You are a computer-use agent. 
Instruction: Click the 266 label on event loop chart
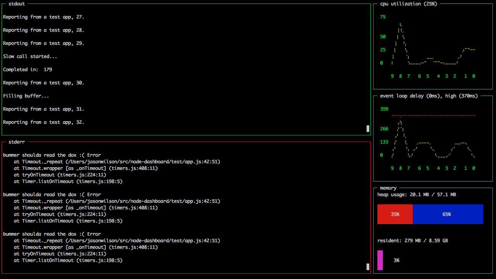point(384,129)
